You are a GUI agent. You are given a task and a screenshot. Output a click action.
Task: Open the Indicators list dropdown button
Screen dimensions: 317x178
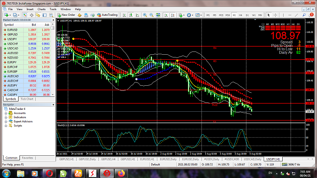(181, 15)
